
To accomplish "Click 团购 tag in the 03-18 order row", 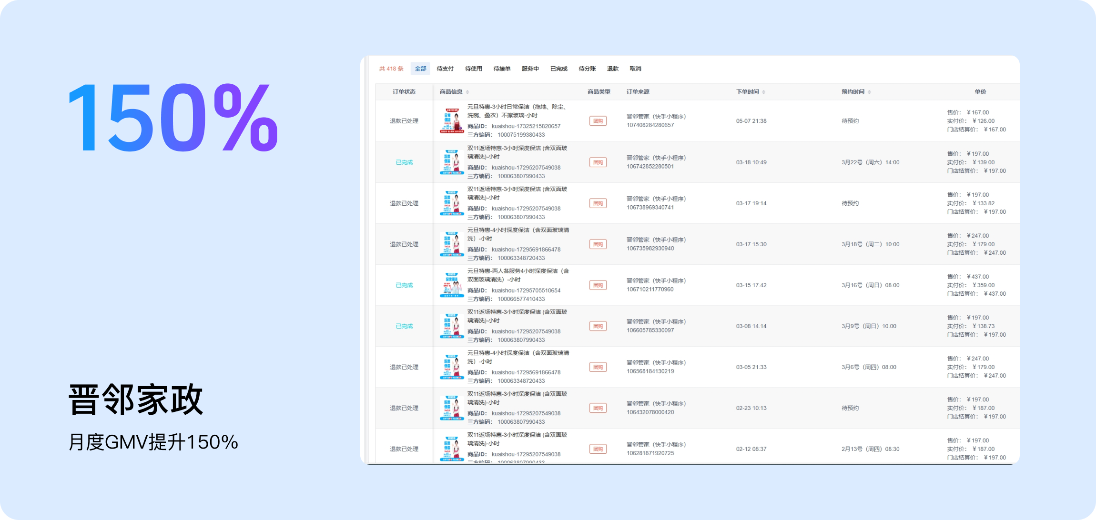I will point(598,162).
